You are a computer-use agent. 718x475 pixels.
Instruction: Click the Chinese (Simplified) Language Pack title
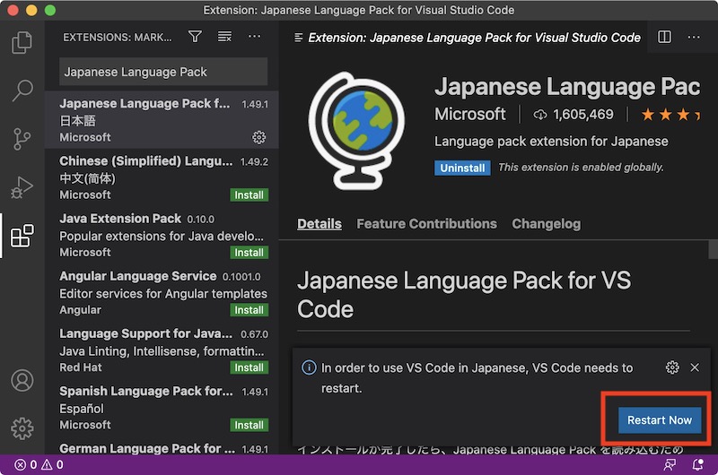pyautogui.click(x=146, y=161)
